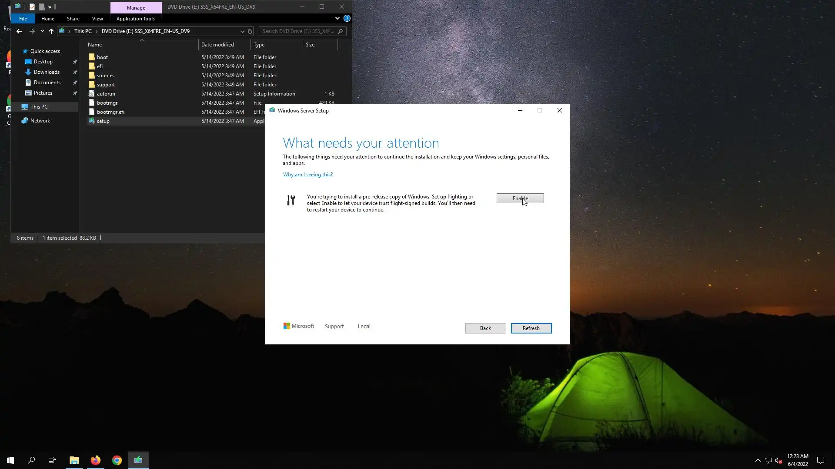The image size is (835, 469).
Task: Click the Search DVD Drive field
Action: (298, 31)
